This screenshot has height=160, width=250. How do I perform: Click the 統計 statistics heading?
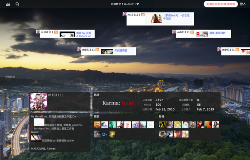click(x=97, y=95)
